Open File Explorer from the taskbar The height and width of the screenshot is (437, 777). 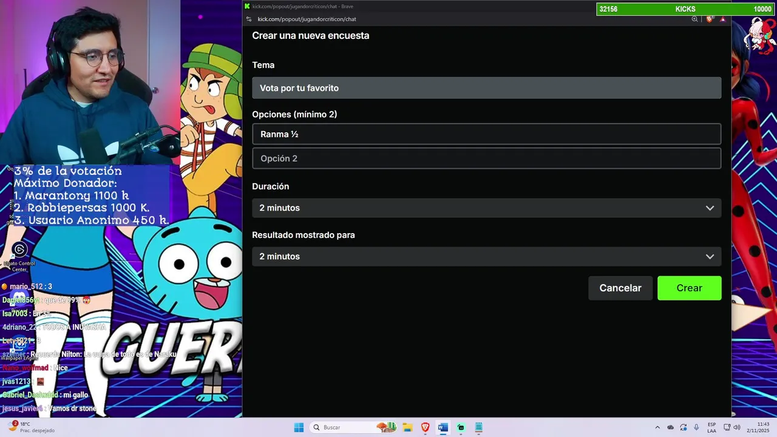(407, 427)
